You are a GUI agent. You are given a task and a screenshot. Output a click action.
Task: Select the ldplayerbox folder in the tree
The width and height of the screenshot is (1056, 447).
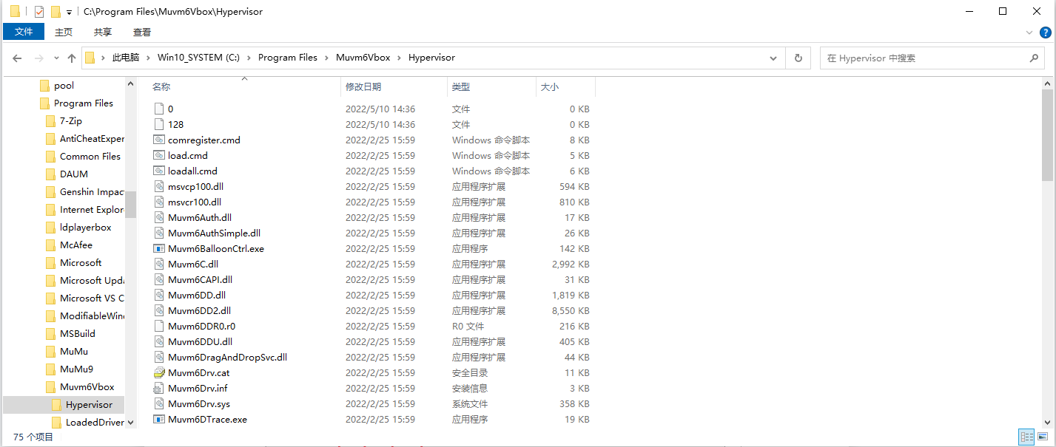tap(85, 228)
